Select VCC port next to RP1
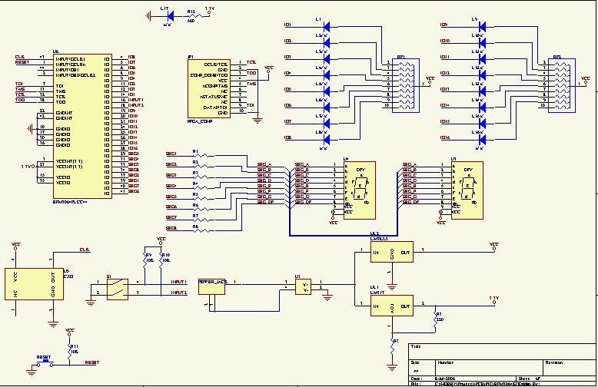This screenshot has height=387, width=598. pos(430,80)
